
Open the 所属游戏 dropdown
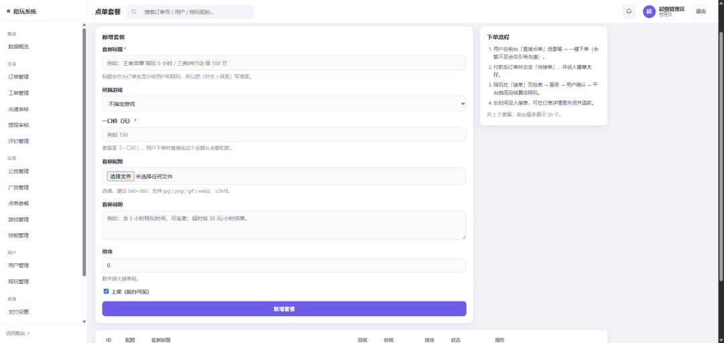pyautogui.click(x=284, y=104)
